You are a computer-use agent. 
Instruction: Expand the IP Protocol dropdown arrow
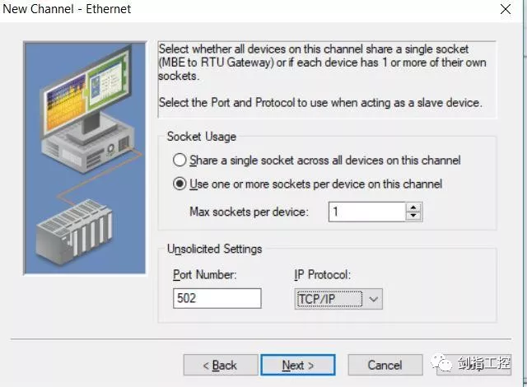[x=374, y=299]
